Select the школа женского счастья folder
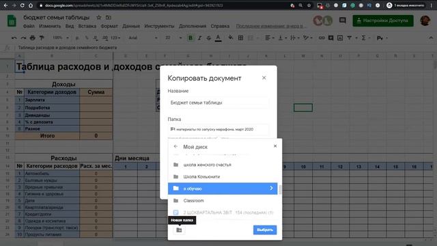Viewport: 437px width, 246px height. pos(223,165)
